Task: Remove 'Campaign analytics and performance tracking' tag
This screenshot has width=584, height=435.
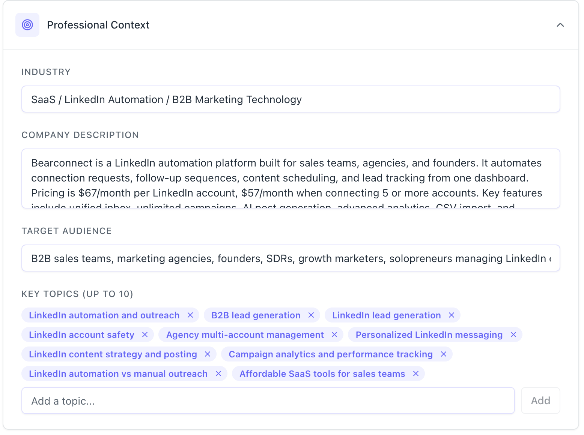Action: [444, 354]
